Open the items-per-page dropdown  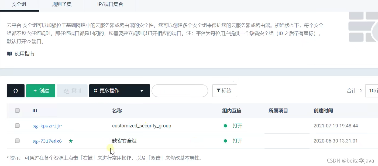pos(372,91)
